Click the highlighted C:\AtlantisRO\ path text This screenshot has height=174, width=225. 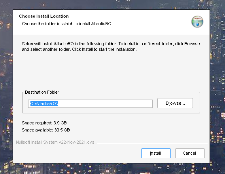[x=44, y=104]
